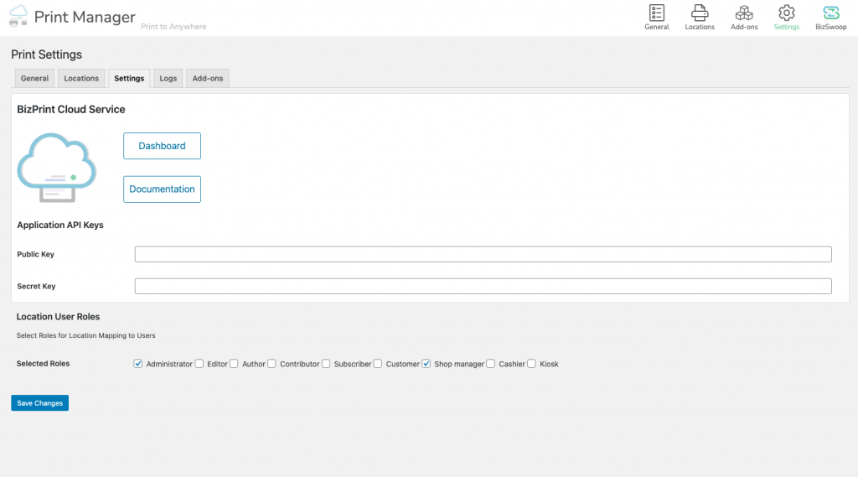
Task: Click the Print Manager cloud logo
Action: pos(18,16)
